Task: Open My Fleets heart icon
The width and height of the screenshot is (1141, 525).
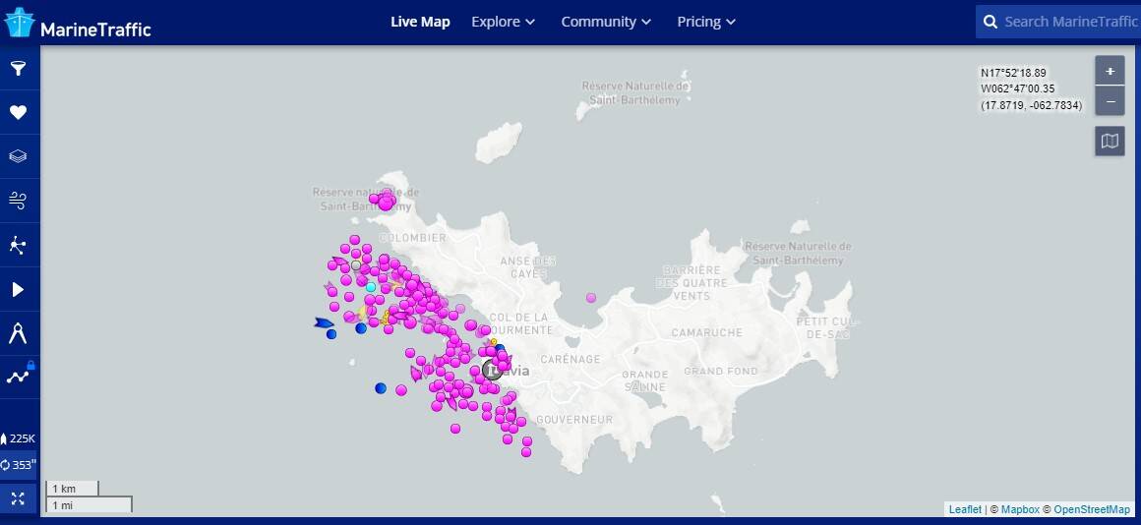Action: 18,112
